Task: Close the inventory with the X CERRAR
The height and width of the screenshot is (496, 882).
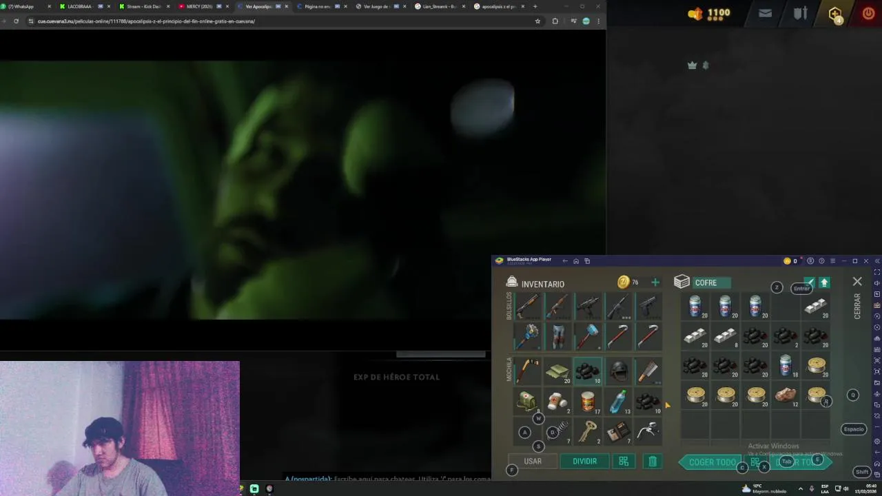Action: (x=857, y=282)
